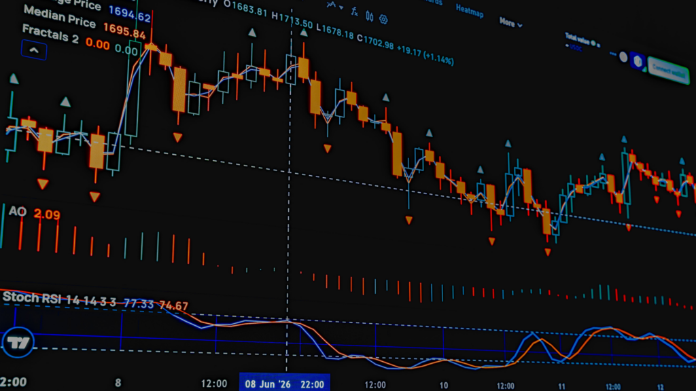696x391 pixels.
Task: Click the candlestick chart type icon
Action: pyautogui.click(x=369, y=16)
